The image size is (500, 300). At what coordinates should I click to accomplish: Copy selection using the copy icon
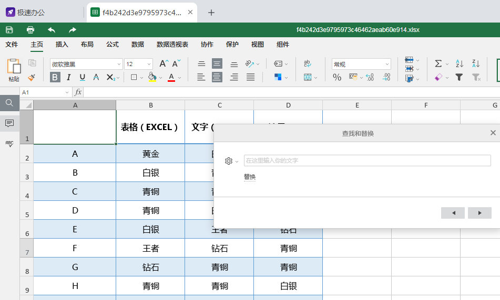tap(32, 62)
